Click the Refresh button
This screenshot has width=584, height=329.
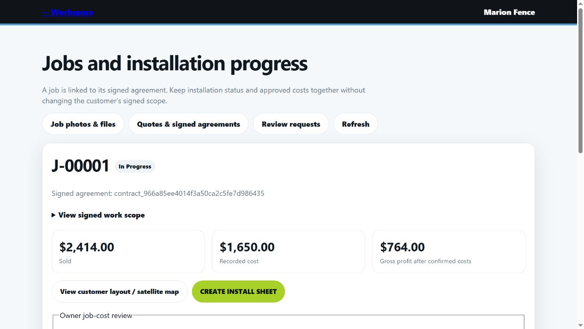tap(355, 124)
